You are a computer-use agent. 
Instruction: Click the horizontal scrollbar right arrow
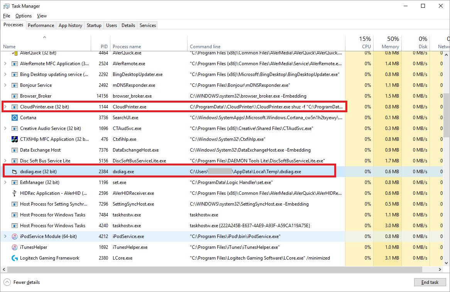point(440,269)
